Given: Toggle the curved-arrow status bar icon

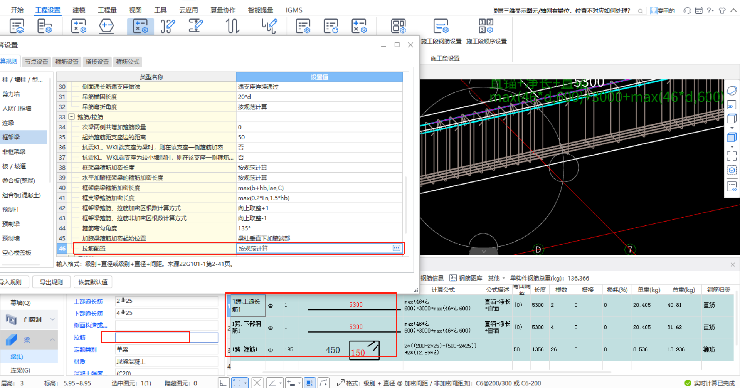Looking at the screenshot, I should tap(323, 383).
